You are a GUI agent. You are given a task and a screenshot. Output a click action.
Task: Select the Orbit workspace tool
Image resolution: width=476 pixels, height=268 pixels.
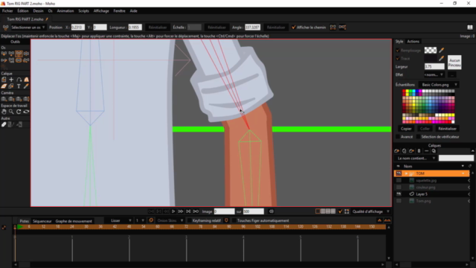tap(26, 112)
